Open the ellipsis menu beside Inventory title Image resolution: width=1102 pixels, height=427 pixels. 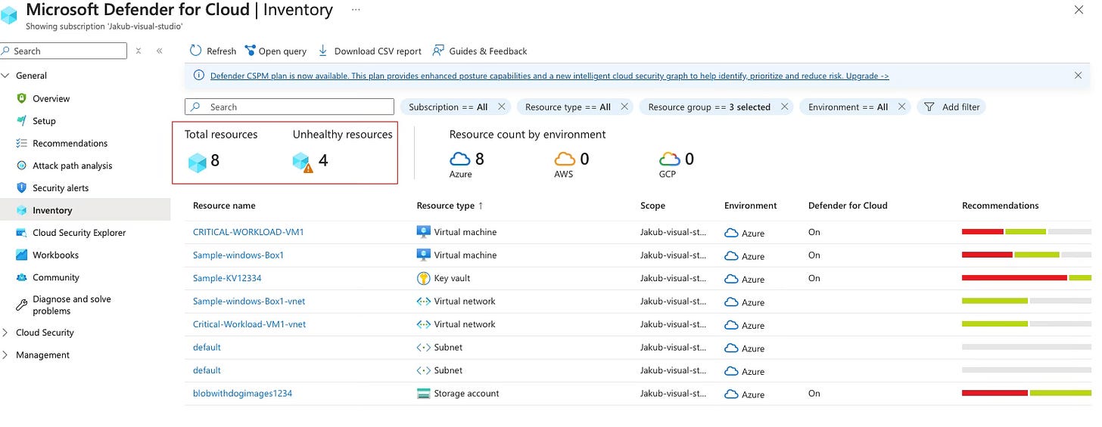click(356, 10)
